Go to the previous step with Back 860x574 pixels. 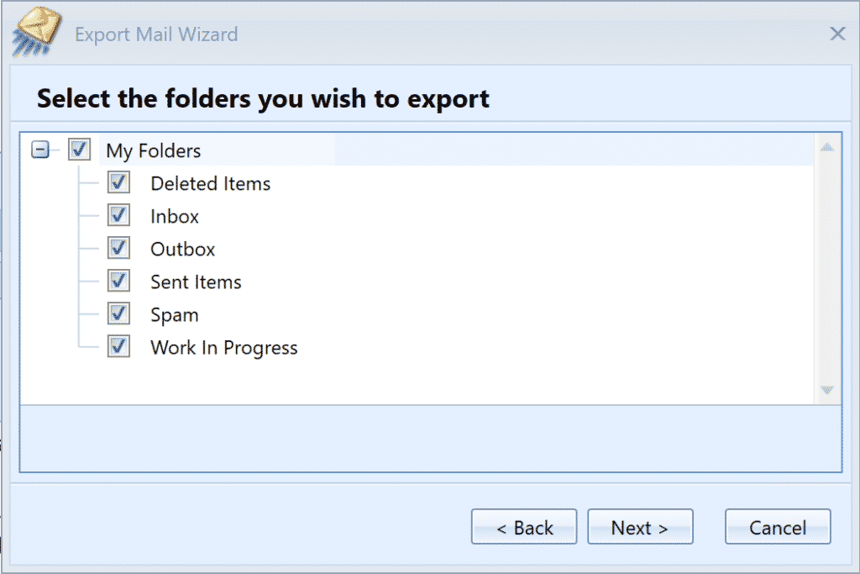524,528
